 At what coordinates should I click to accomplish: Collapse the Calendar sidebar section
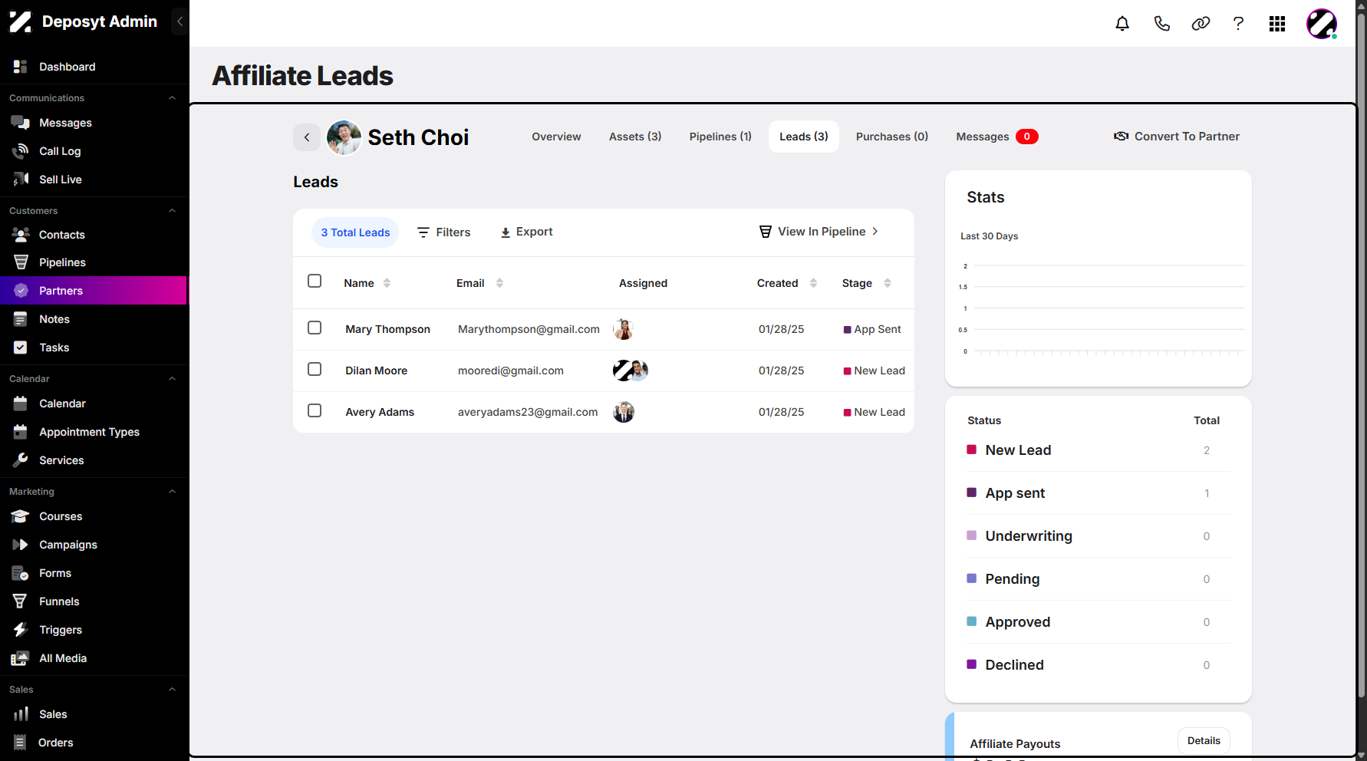coord(173,379)
